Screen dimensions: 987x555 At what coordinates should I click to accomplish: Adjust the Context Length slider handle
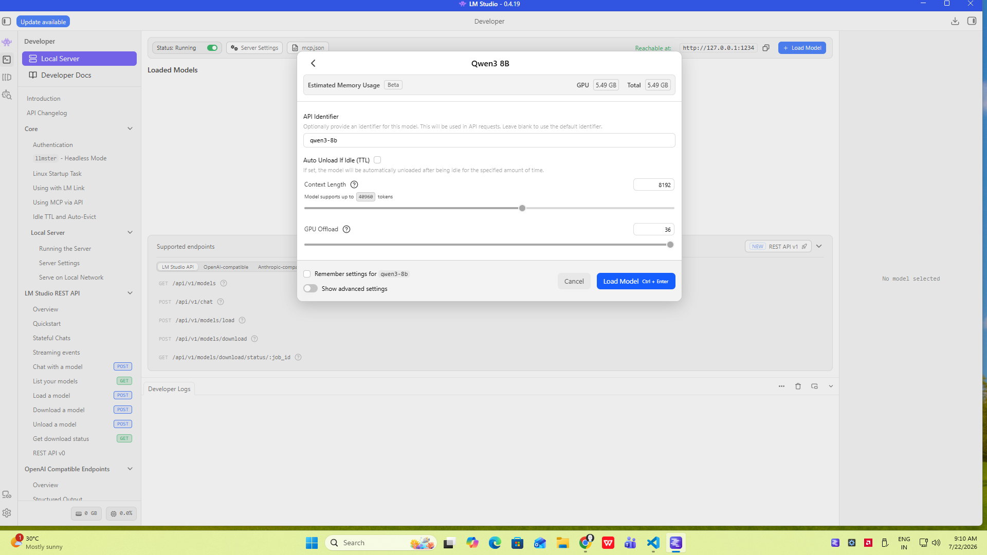point(522,208)
